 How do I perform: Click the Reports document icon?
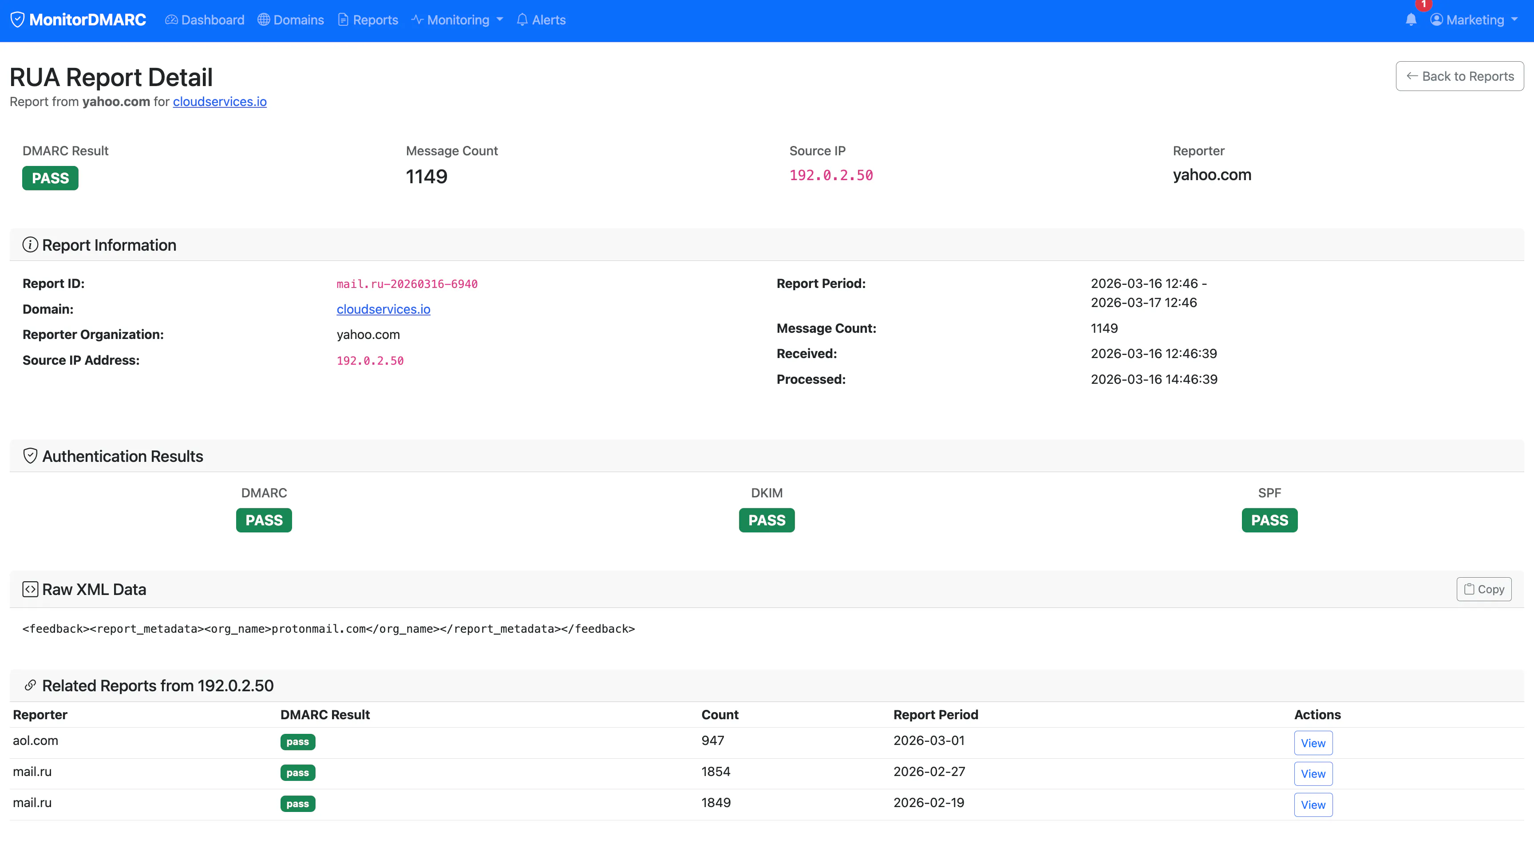343,20
